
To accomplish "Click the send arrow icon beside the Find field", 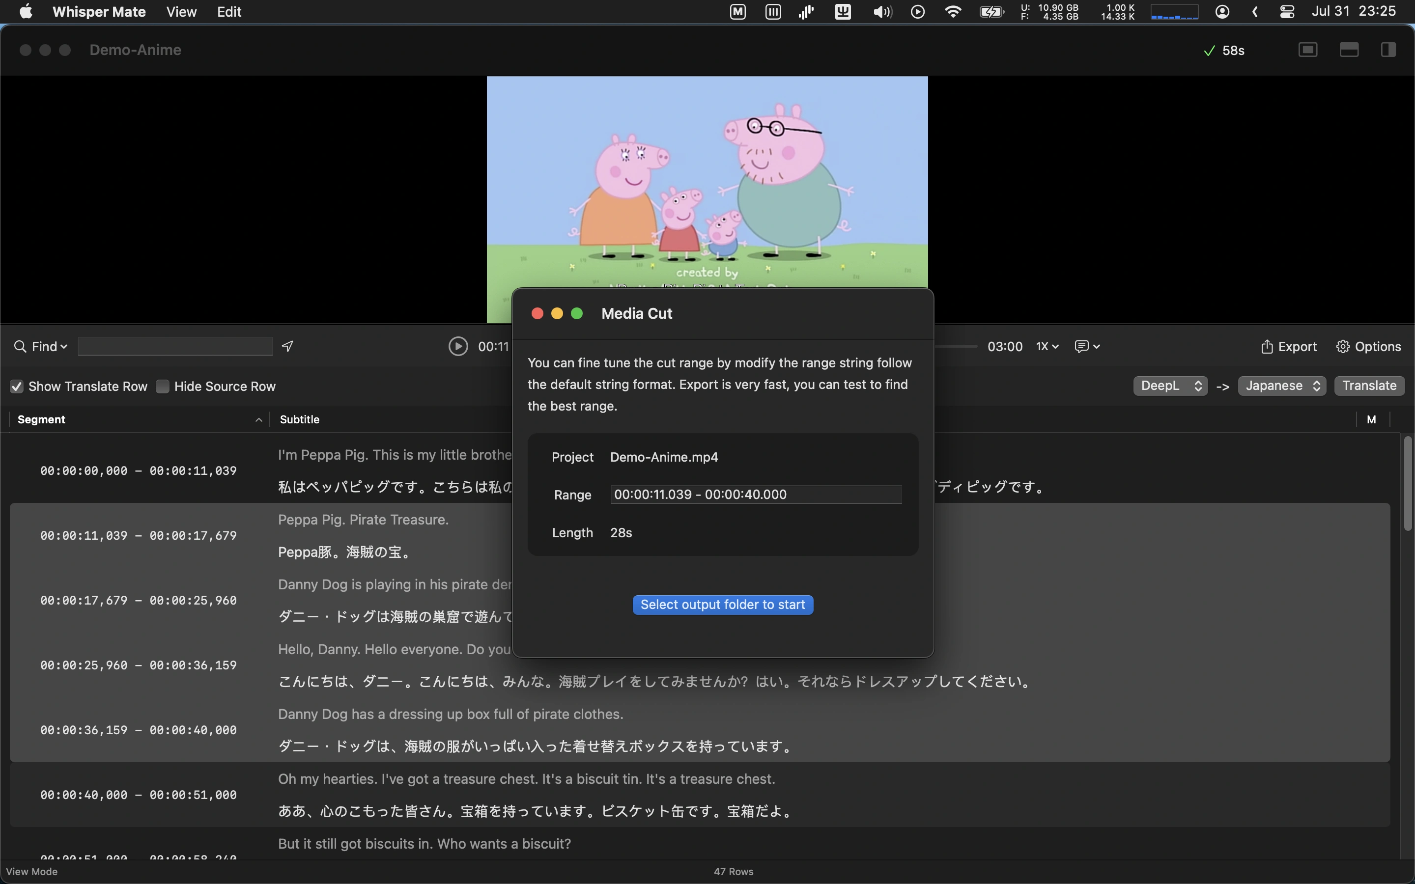I will point(287,346).
